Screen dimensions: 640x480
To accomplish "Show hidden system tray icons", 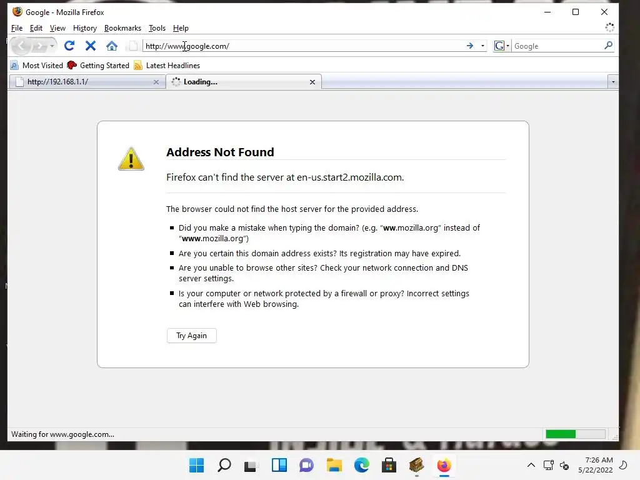I will pyautogui.click(x=531, y=465).
